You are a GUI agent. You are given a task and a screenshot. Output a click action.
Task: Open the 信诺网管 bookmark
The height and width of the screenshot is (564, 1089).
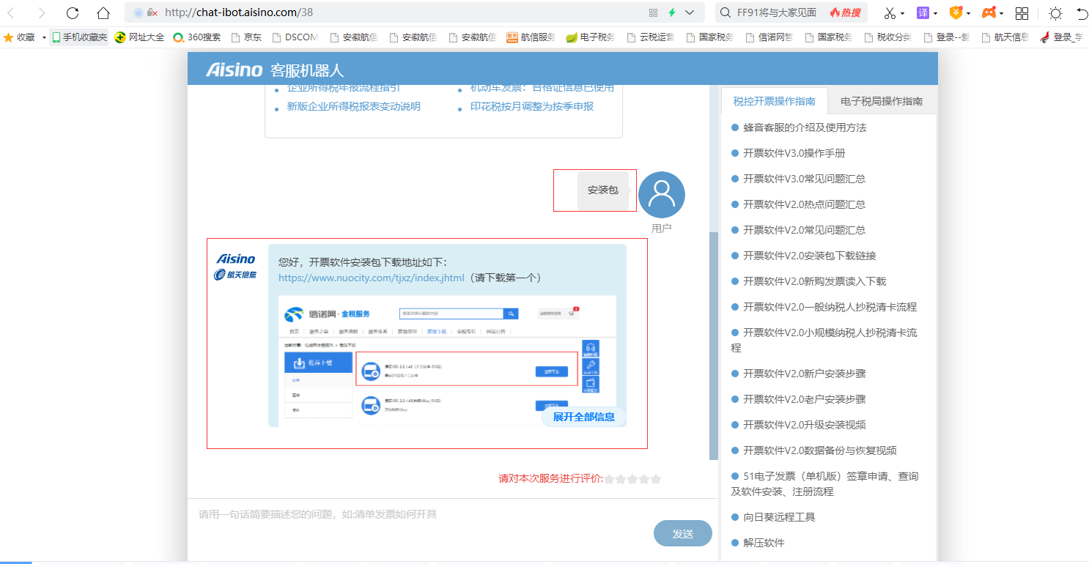pyautogui.click(x=769, y=37)
